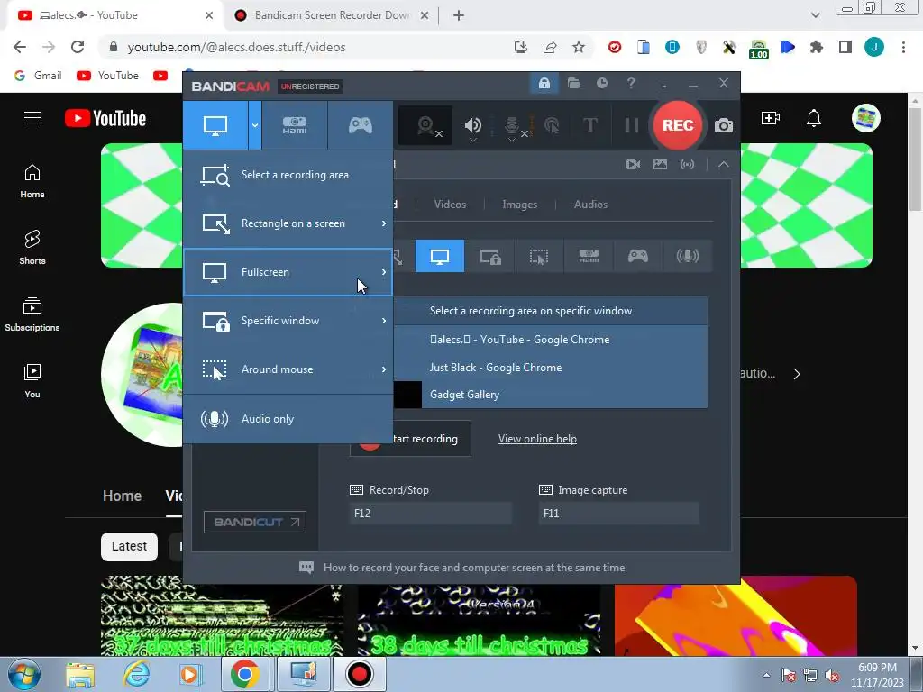Select the Latest filter chip
Image resolution: width=923 pixels, height=692 pixels.
tap(129, 546)
